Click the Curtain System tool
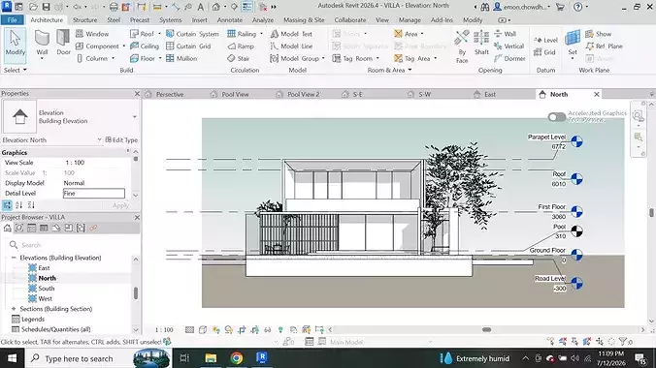 [192, 34]
